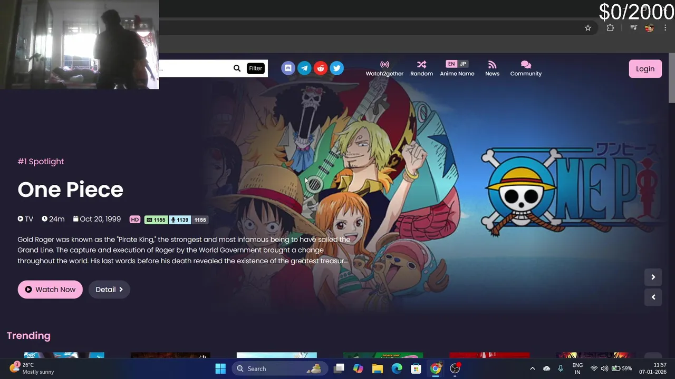675x379 pixels.
Task: Switch anime name to JP
Action: [463, 64]
